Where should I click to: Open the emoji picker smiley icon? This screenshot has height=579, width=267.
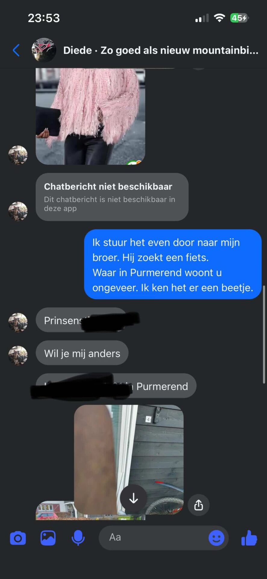click(x=216, y=538)
